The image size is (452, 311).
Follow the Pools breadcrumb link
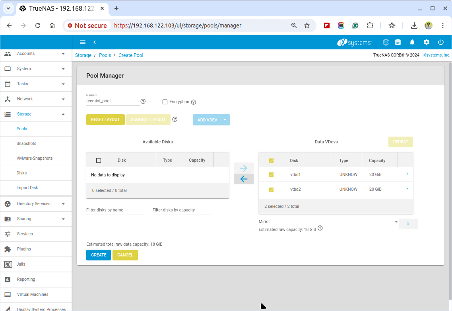click(105, 55)
